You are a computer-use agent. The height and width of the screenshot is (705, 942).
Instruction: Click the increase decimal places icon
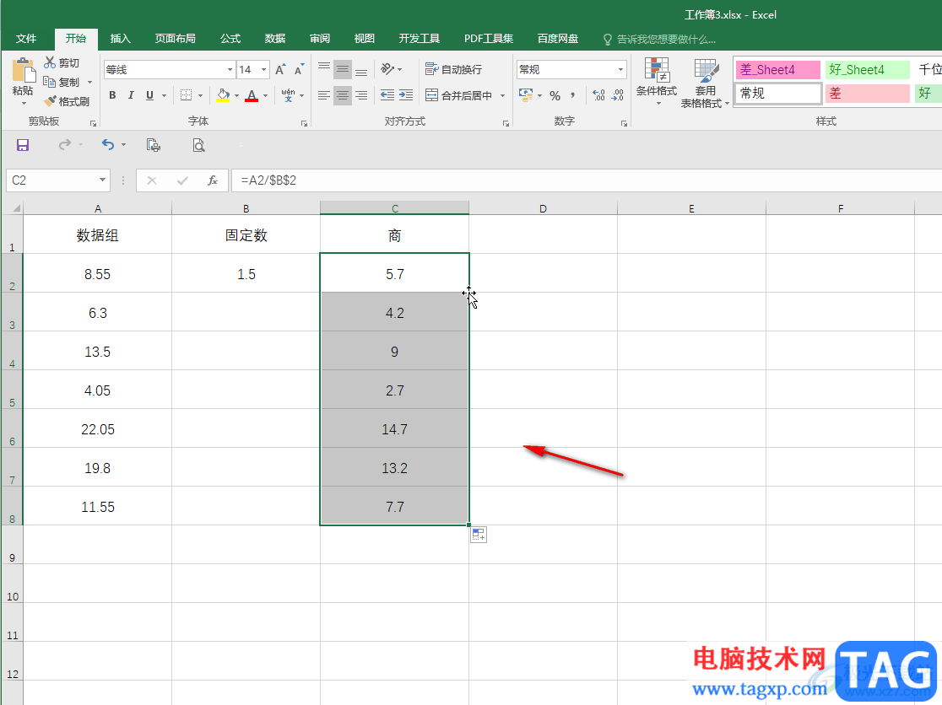(598, 95)
